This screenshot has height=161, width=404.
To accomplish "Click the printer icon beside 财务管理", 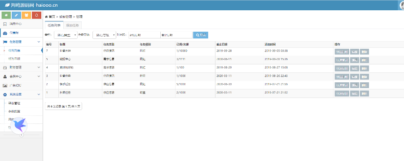I will point(5,68).
